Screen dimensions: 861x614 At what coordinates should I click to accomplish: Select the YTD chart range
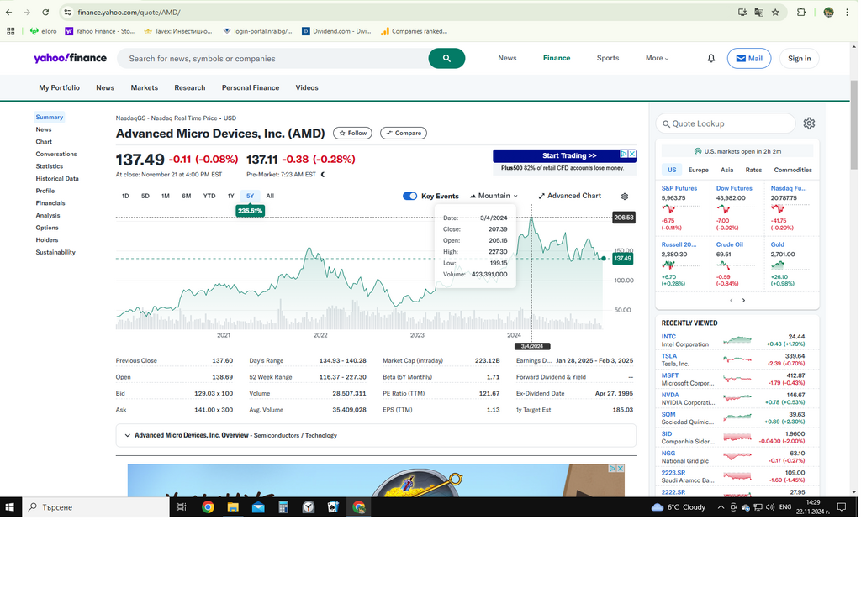tap(209, 196)
